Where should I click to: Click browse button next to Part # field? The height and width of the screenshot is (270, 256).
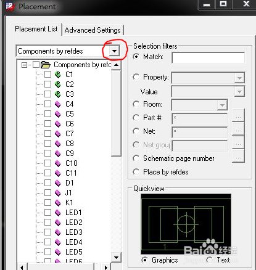(238, 116)
